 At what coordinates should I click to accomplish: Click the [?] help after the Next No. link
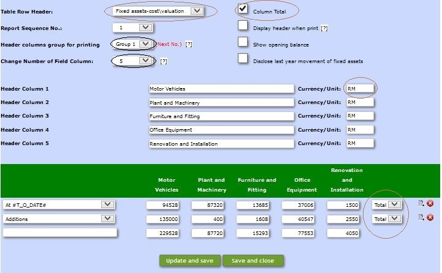pos(189,45)
